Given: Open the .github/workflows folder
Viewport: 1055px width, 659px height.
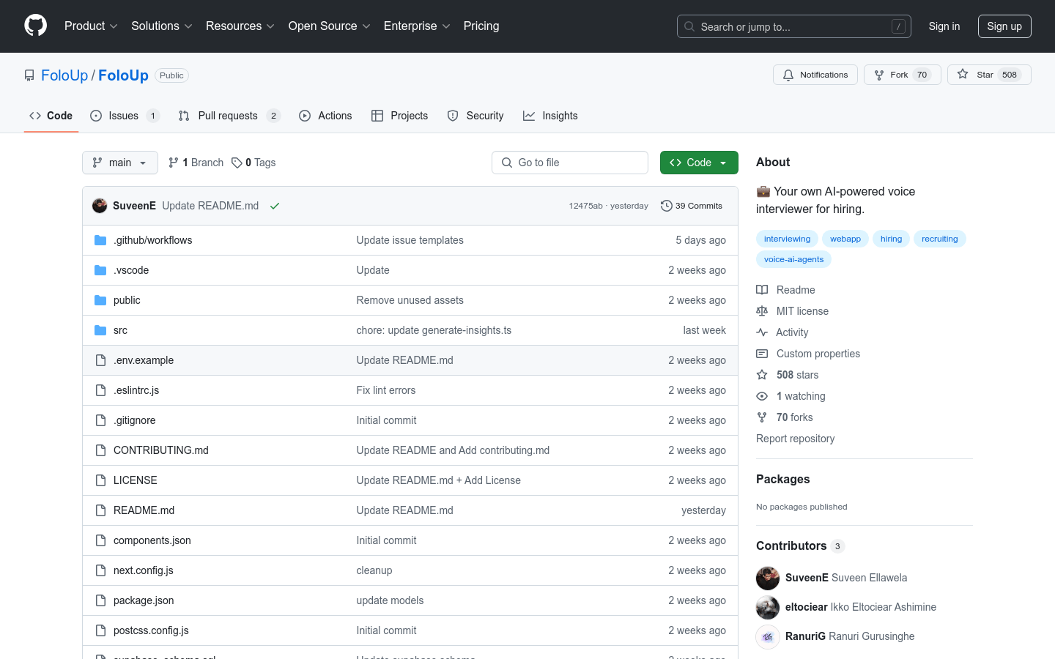Looking at the screenshot, I should (152, 240).
